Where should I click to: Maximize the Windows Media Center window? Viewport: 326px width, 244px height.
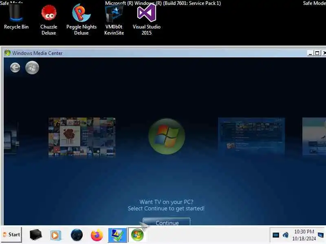317,53
